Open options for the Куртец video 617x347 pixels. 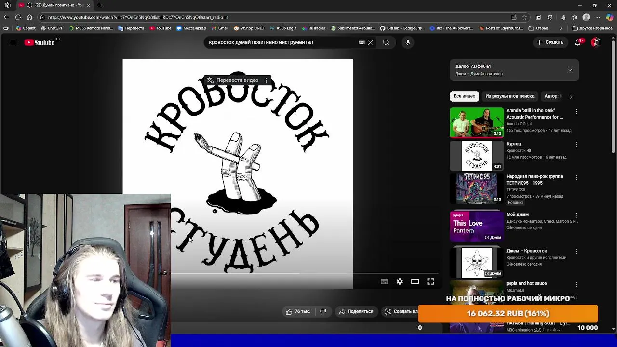click(x=577, y=145)
